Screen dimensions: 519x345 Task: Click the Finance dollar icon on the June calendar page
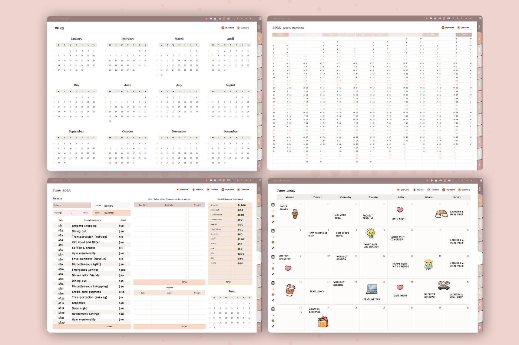click(x=414, y=190)
